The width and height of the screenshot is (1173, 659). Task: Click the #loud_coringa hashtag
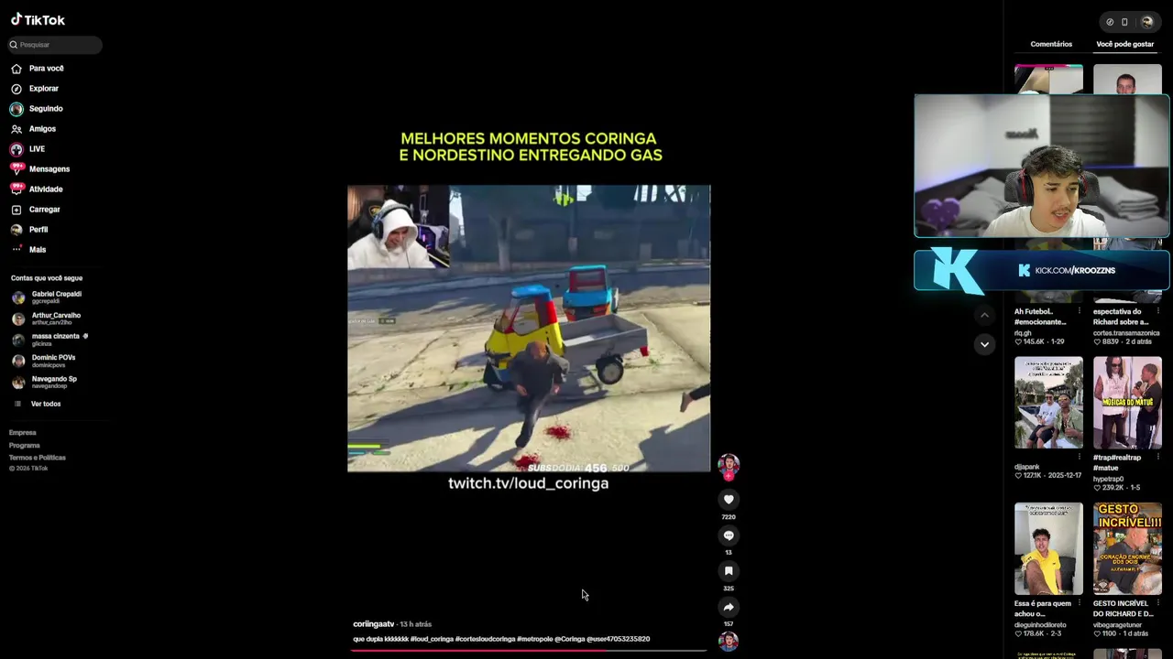pos(432,639)
